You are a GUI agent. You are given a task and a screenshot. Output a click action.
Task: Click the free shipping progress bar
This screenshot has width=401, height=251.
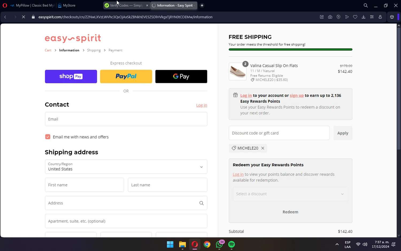pos(290,50)
